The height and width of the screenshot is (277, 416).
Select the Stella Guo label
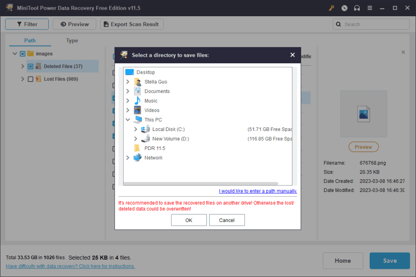(x=156, y=82)
